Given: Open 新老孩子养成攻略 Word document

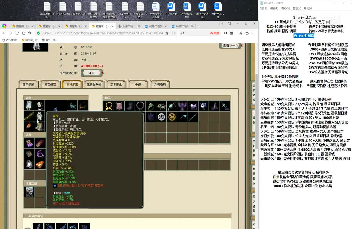Looking at the screenshot, I should coord(156,10).
